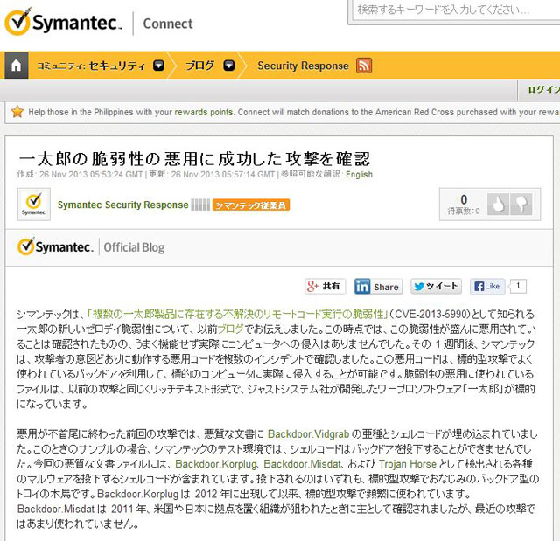Click the ログイン login link

[543, 90]
